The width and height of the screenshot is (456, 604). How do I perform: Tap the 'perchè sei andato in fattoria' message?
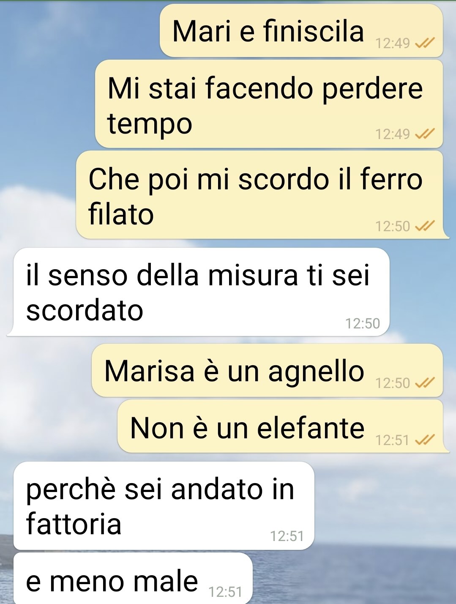164,506
